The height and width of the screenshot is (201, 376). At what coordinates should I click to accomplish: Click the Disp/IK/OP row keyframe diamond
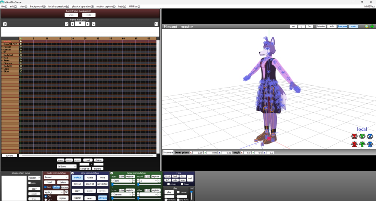(x=21, y=44)
